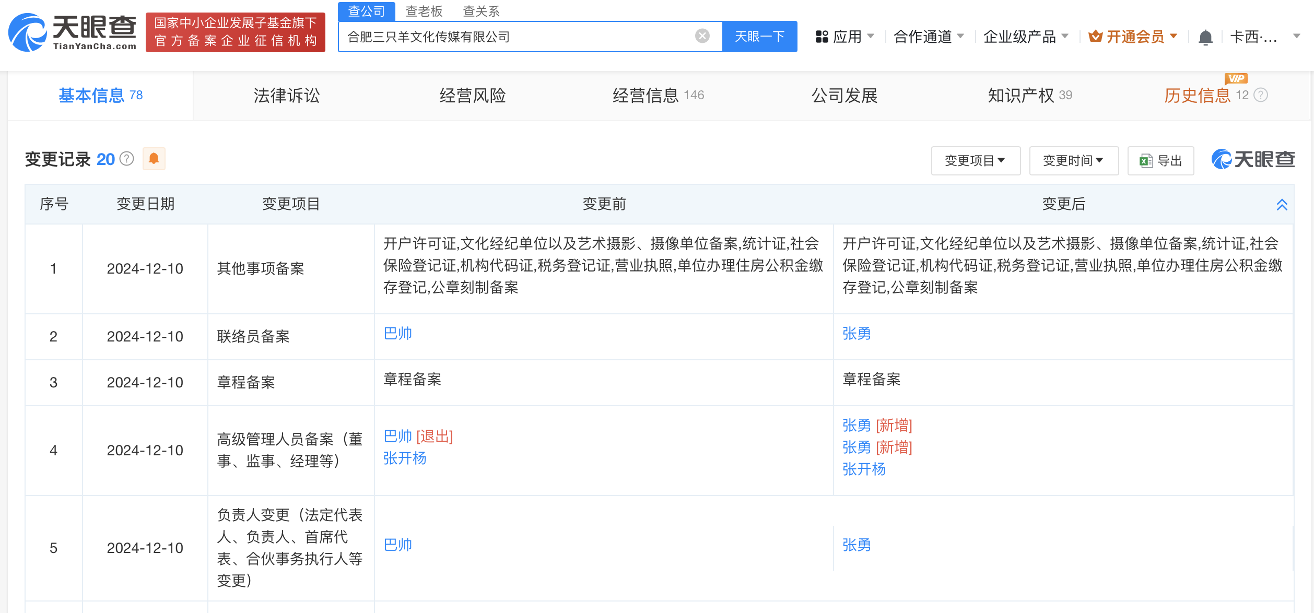
Task: Click the VIP crown icon near 开通会员
Action: coord(1096,36)
